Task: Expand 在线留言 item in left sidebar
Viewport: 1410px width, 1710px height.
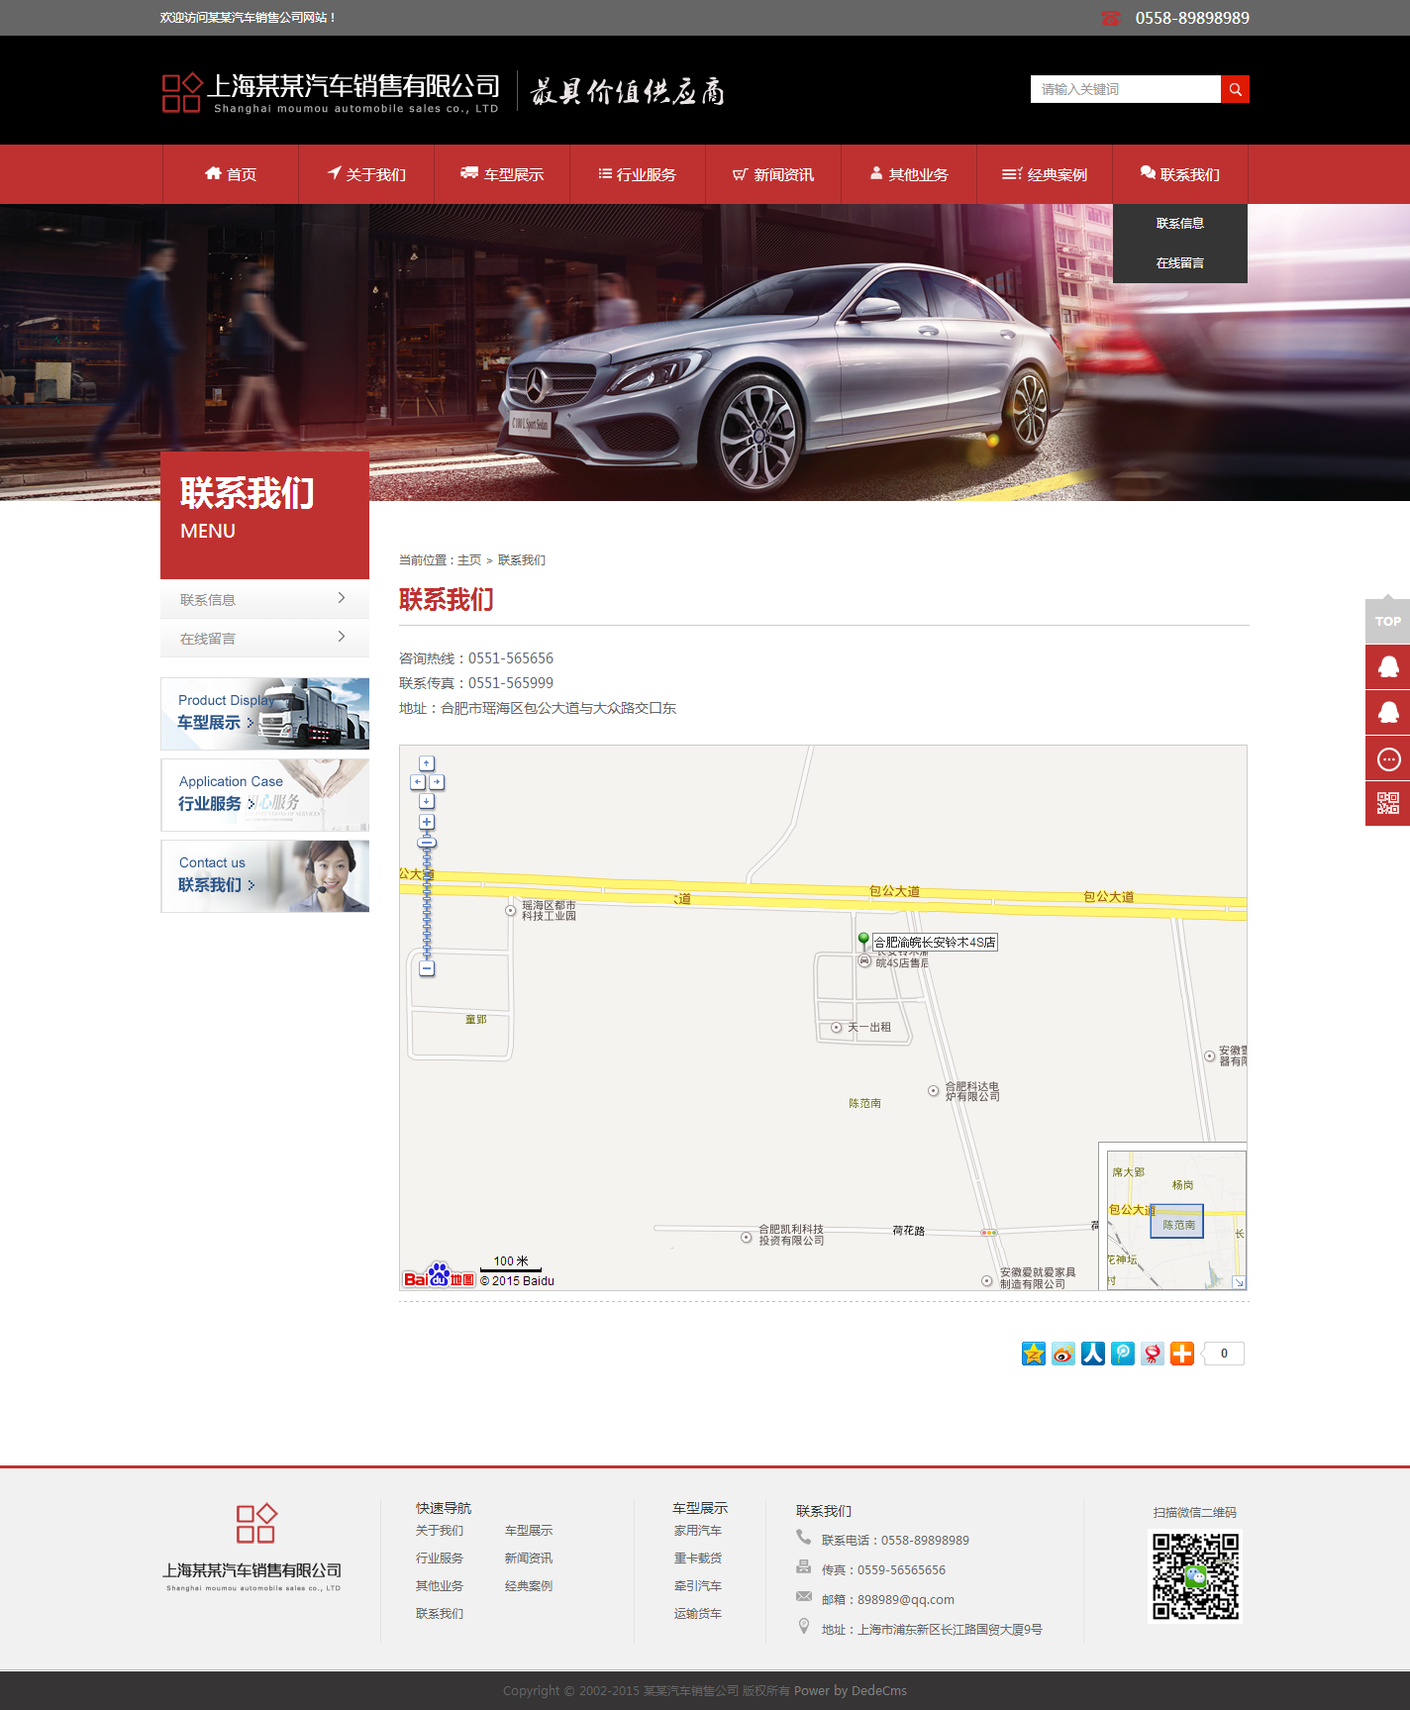Action: (264, 638)
